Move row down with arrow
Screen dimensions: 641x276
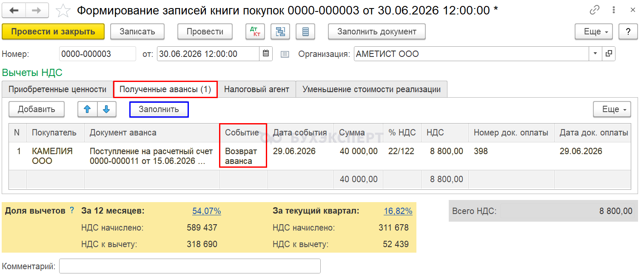click(107, 110)
